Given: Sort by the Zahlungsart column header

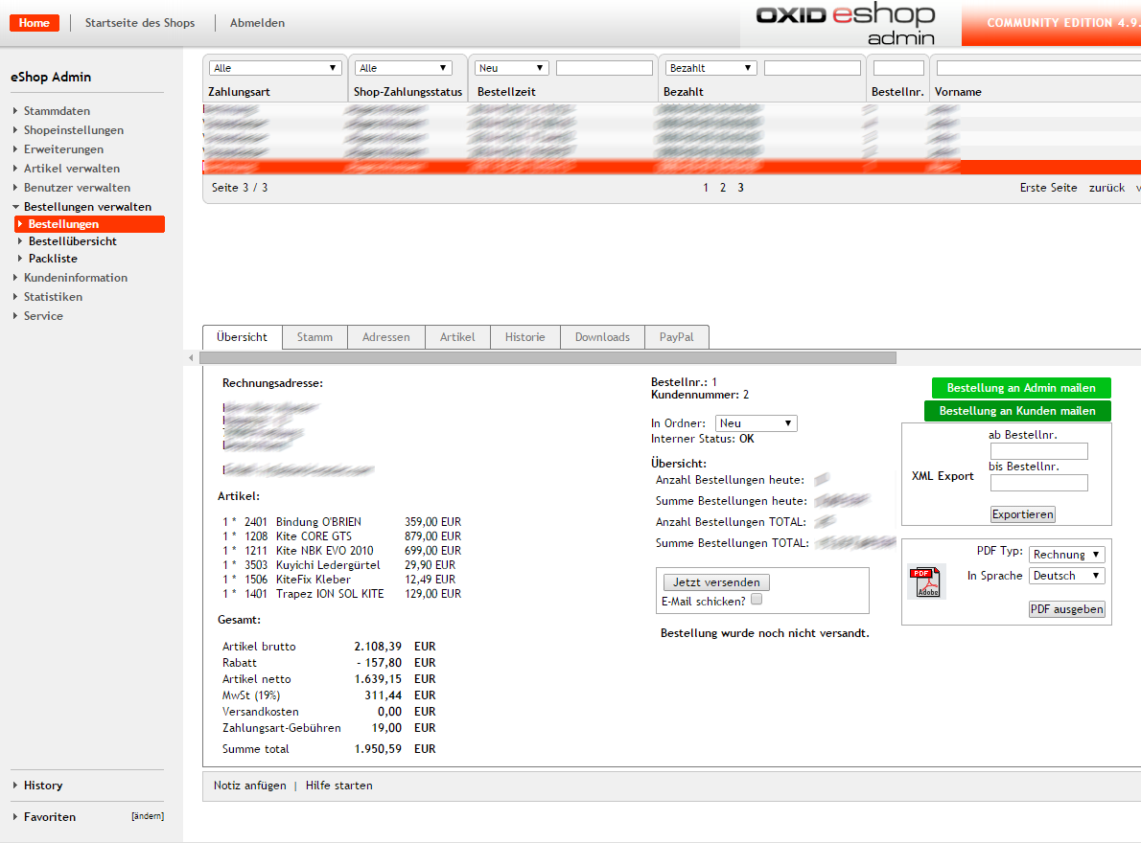Looking at the screenshot, I should (x=239, y=92).
